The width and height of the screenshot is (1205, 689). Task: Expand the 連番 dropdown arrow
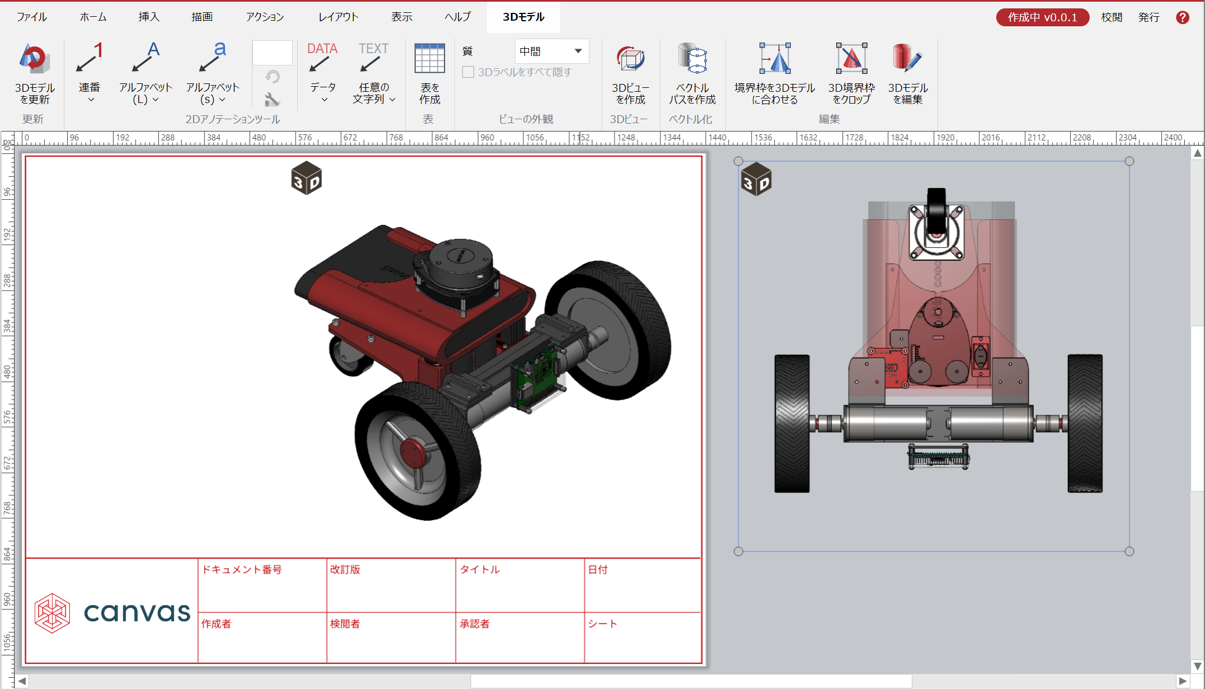tap(91, 100)
